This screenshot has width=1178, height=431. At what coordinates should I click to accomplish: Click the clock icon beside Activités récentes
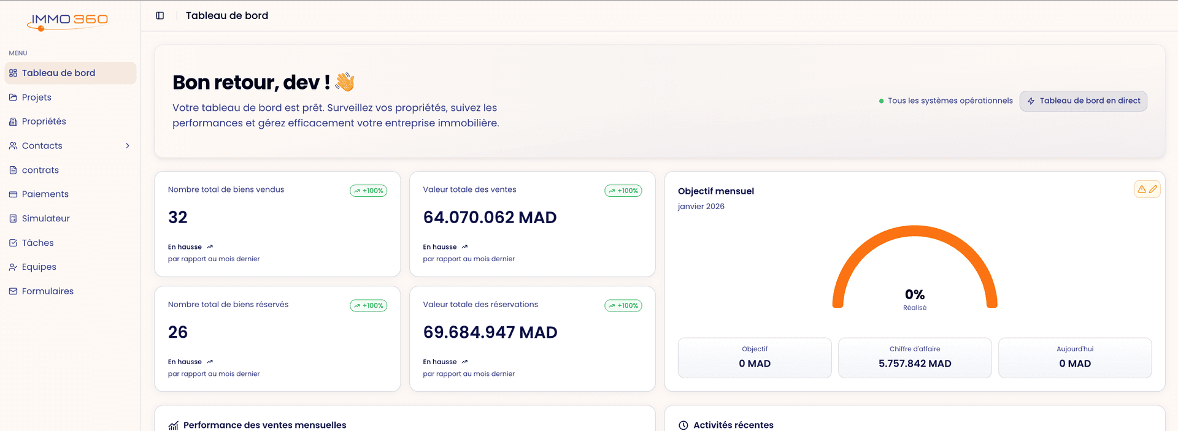pyautogui.click(x=683, y=425)
